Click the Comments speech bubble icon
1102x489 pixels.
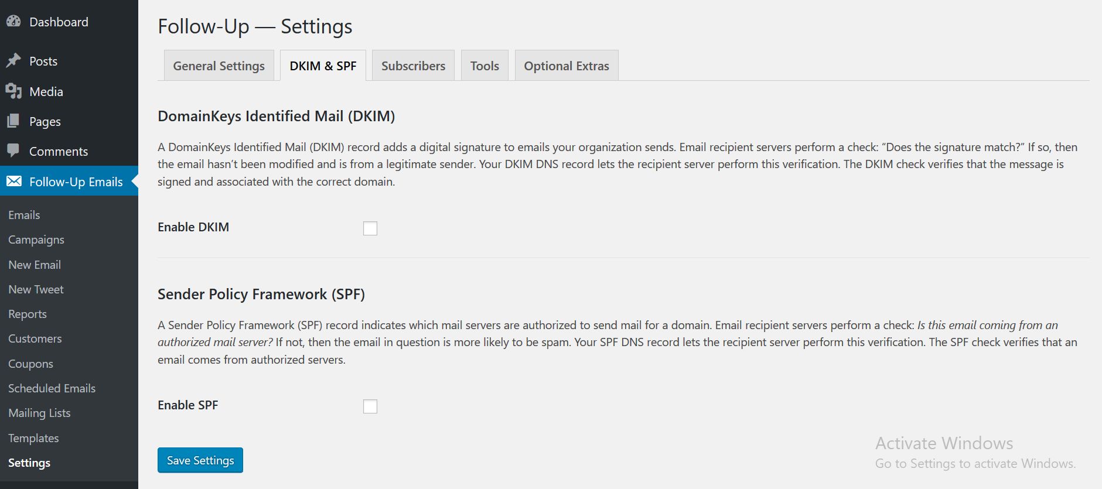[13, 151]
